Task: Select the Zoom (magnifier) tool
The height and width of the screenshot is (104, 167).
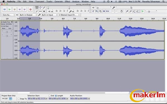Action: pyautogui.click(x=37, y=11)
